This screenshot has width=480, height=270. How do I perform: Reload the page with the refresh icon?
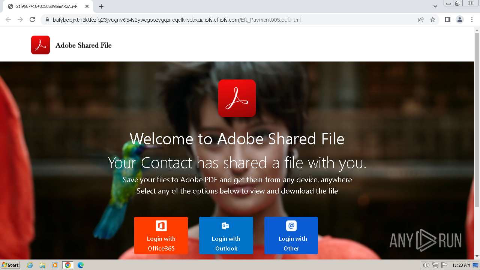click(32, 19)
